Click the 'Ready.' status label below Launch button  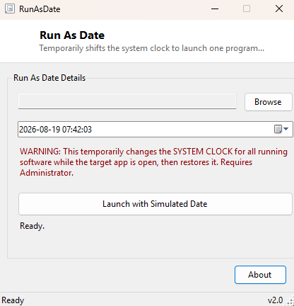pos(32,226)
